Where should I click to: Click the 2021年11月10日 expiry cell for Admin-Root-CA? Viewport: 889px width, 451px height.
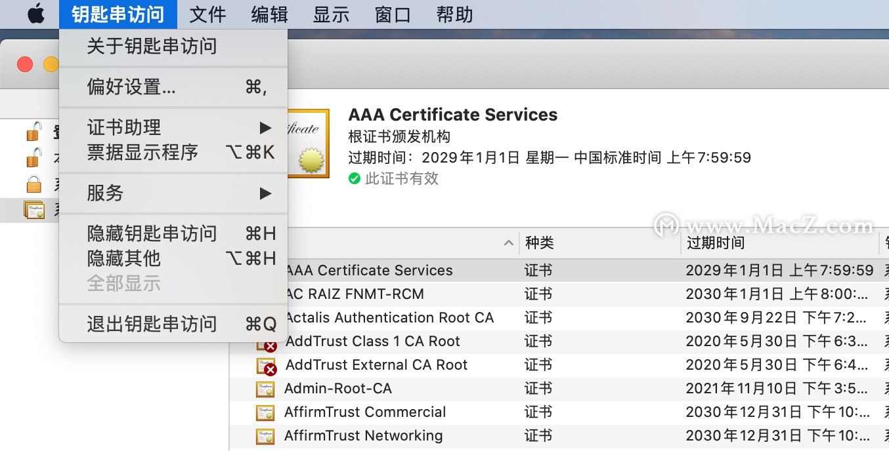[x=777, y=389]
